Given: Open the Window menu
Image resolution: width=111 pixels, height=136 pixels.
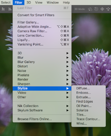Looking at the screenshot, I should pos(53,2).
